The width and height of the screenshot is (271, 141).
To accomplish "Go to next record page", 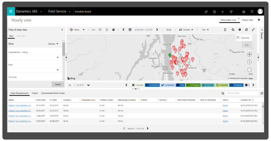I will (x=147, y=128).
